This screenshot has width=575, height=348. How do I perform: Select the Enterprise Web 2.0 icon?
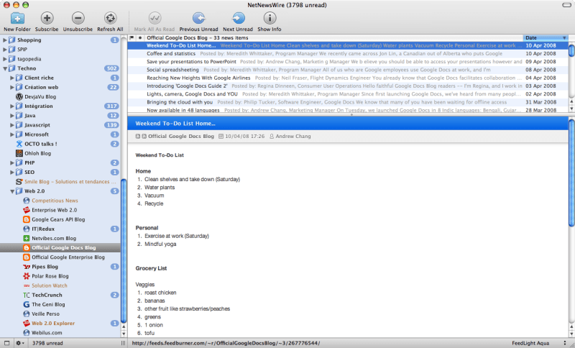click(x=27, y=210)
